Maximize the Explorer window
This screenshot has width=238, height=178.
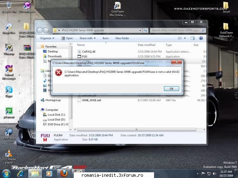193,22
